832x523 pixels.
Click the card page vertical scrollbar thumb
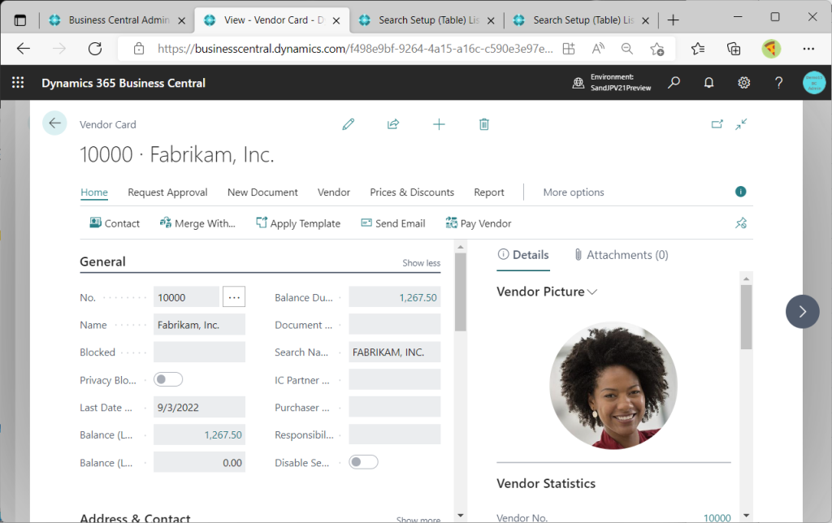(x=460, y=292)
